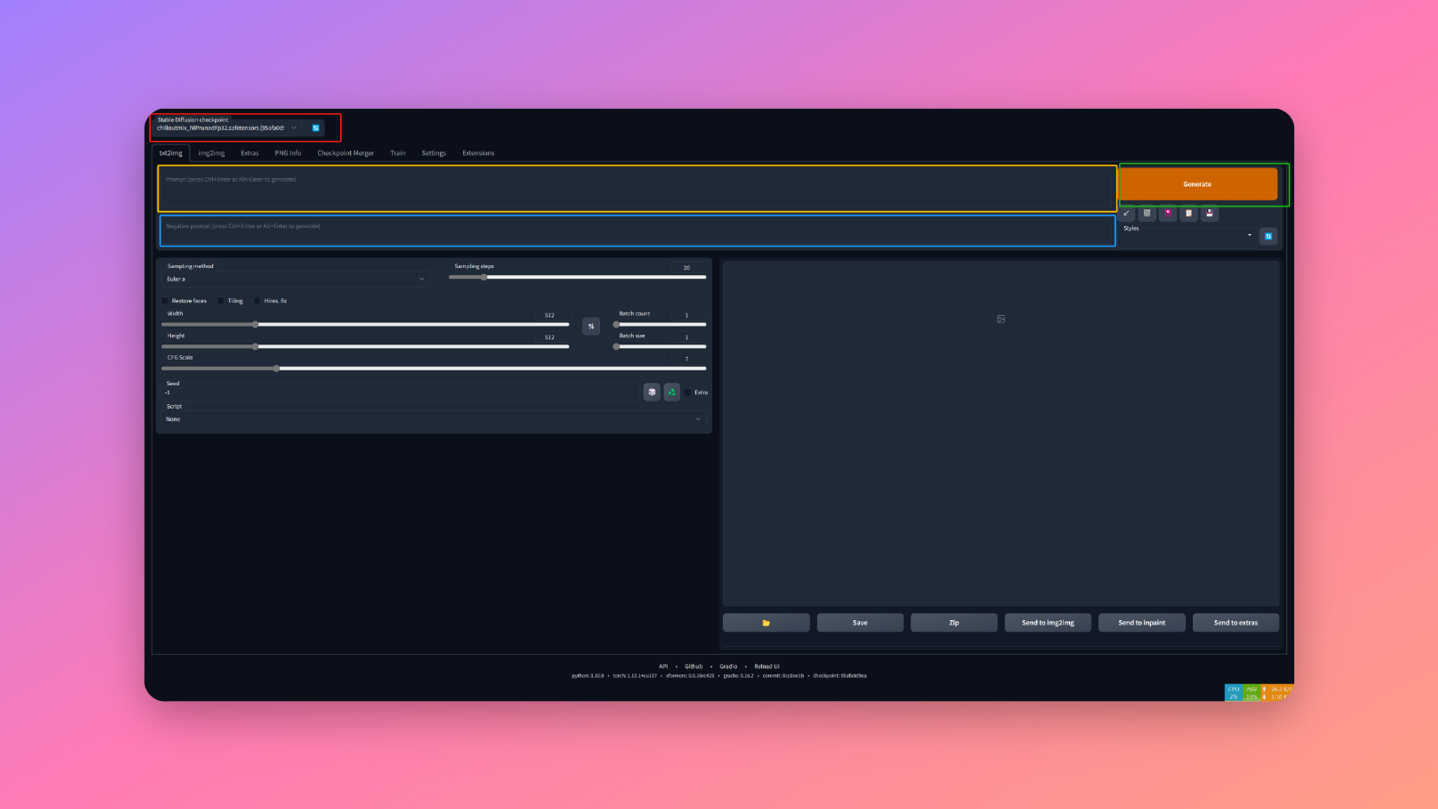Click the Height number box showing 512
1438x809 pixels.
point(551,337)
